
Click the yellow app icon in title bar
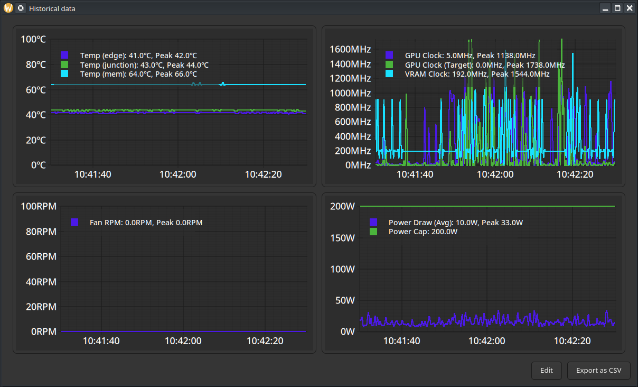point(8,8)
